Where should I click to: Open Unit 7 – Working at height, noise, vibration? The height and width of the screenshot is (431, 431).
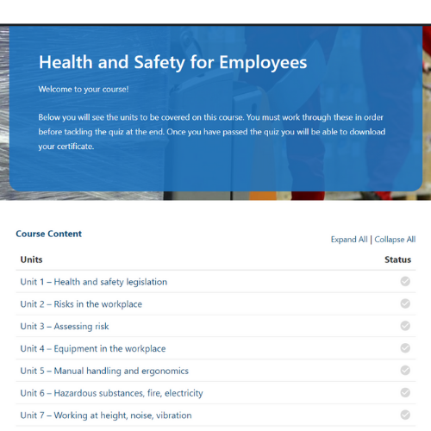coord(106,415)
